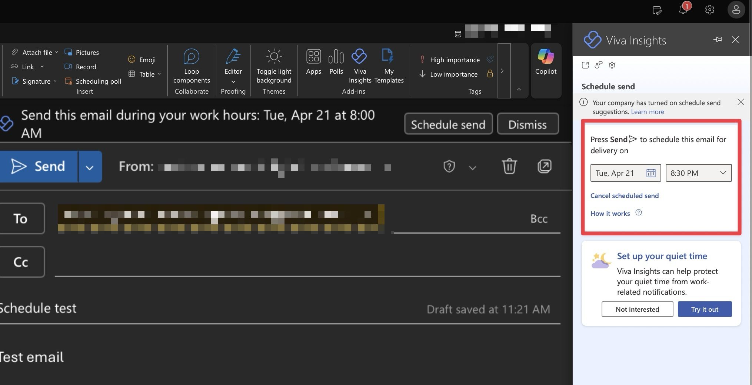The image size is (752, 385).
Task: Click Cancel scheduled send link
Action: (x=625, y=195)
